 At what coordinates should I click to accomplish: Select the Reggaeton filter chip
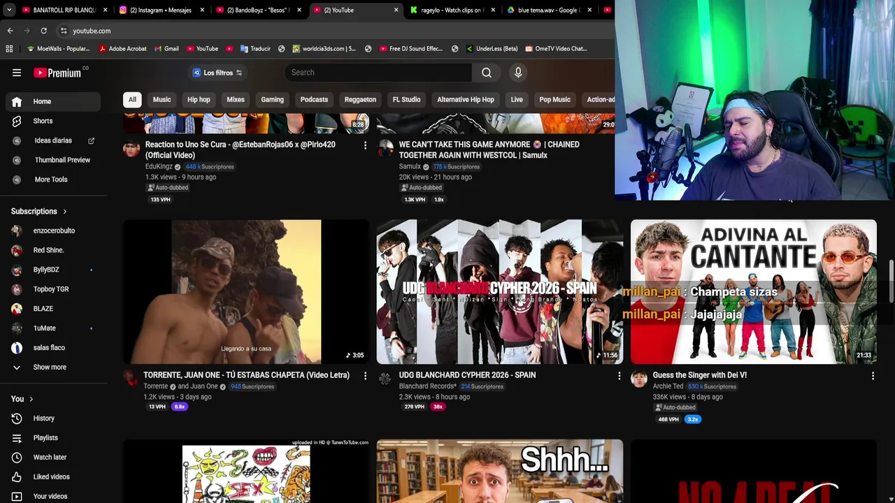(360, 99)
